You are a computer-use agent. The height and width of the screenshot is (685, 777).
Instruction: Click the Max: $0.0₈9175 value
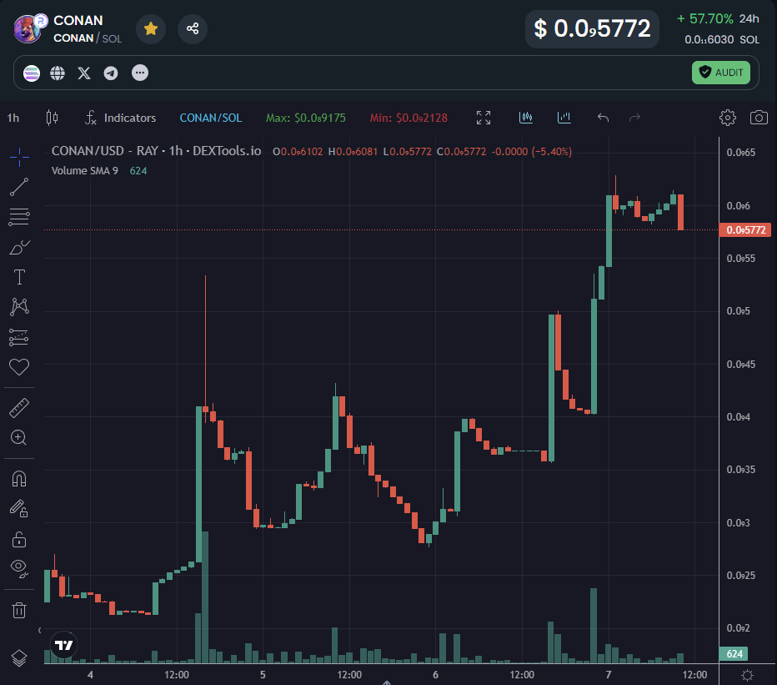306,118
